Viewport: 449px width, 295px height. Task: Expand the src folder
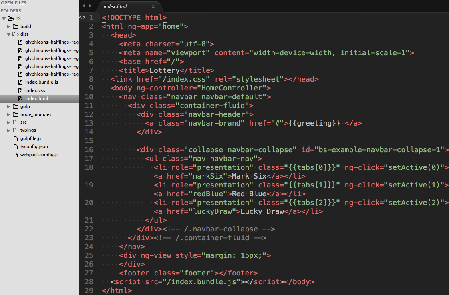[x=8, y=122]
